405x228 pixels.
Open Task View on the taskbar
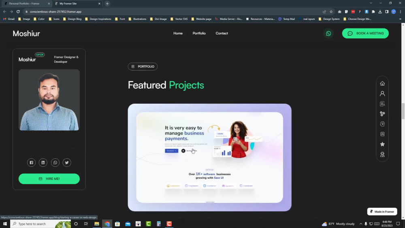pyautogui.click(x=86, y=224)
